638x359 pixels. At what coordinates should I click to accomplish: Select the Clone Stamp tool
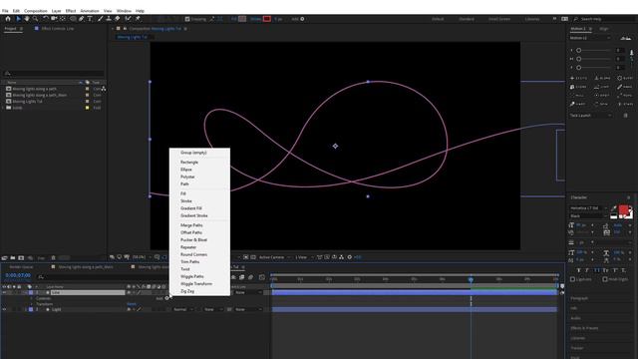point(109,19)
